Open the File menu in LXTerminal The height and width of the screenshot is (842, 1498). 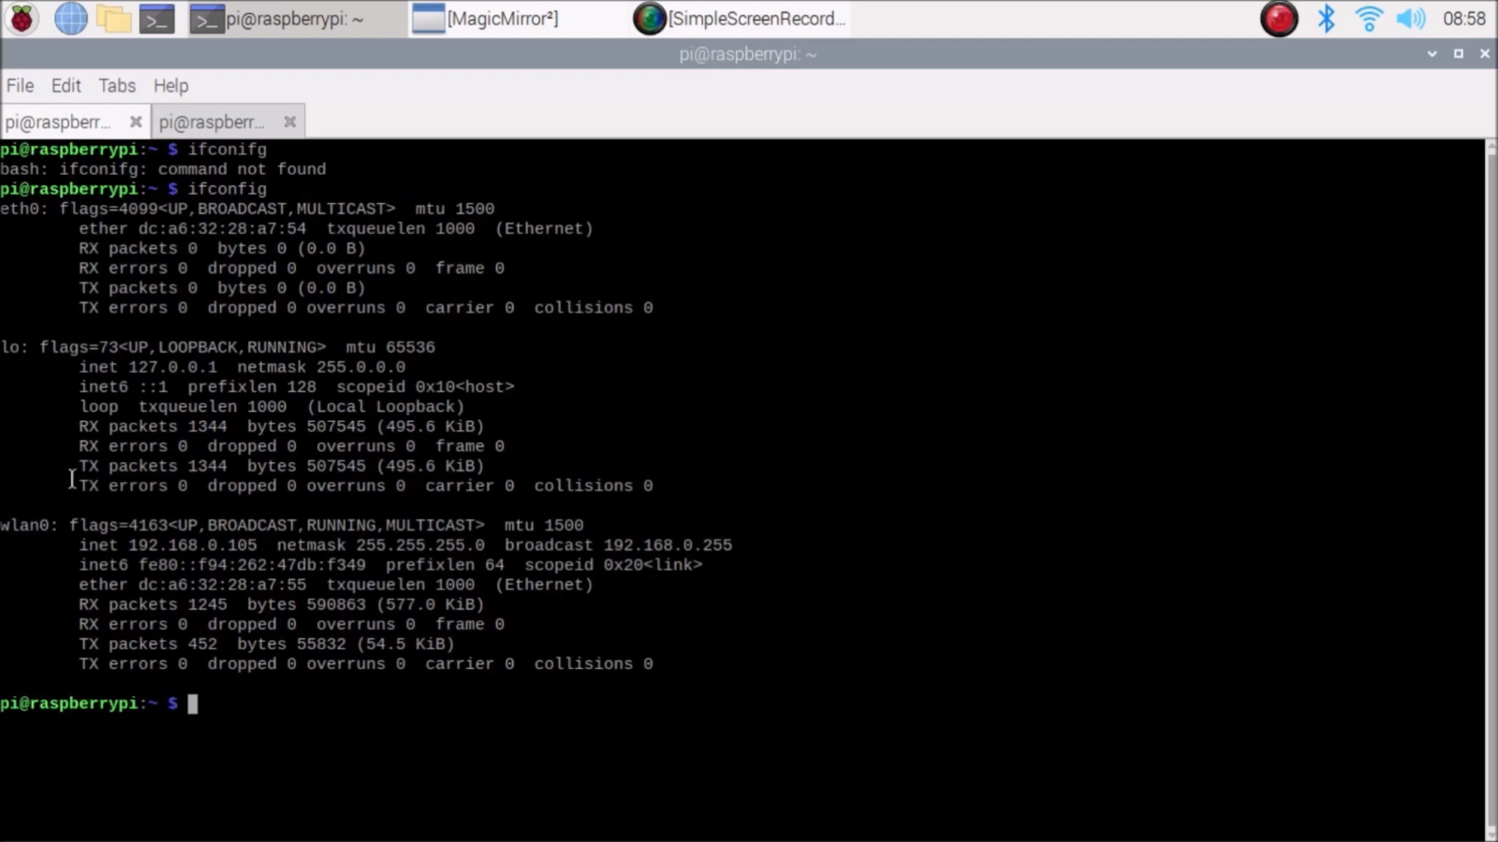tap(19, 85)
